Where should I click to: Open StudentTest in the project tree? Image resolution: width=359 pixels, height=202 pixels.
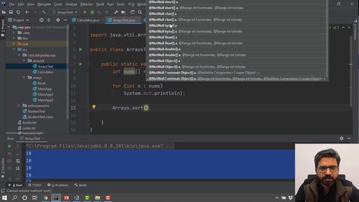[x=36, y=111]
